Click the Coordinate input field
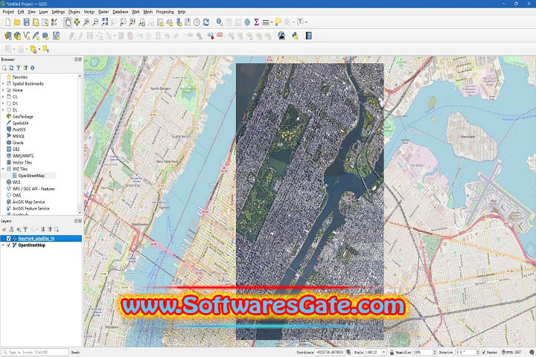The width and height of the screenshot is (536, 357). tap(330, 353)
